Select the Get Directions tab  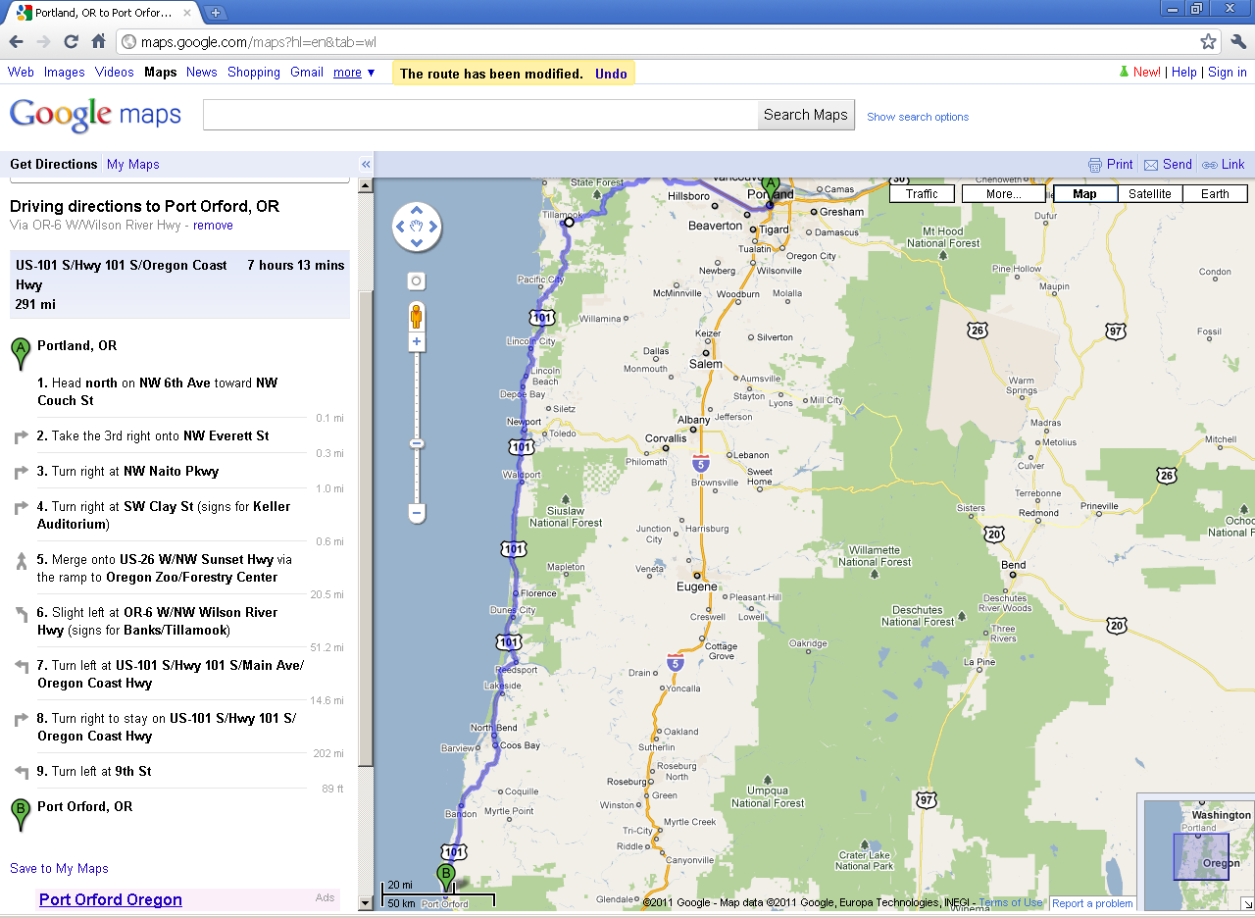(x=54, y=165)
